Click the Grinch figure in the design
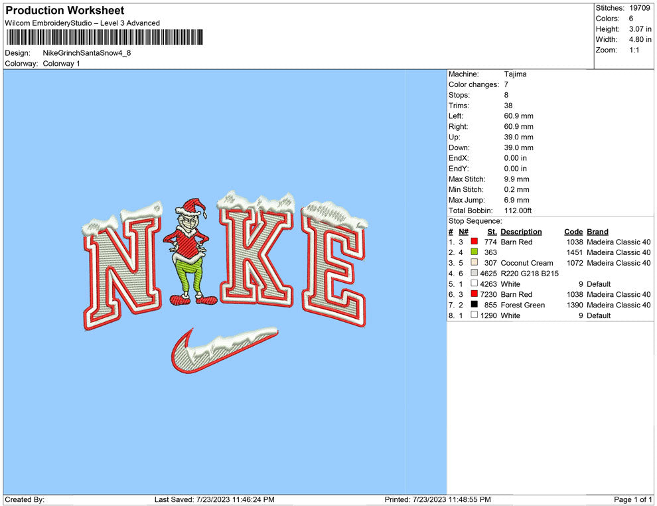This screenshot has width=657, height=506. coord(190,256)
